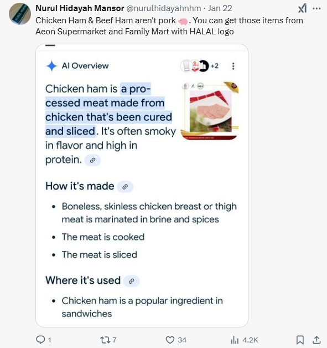
Task: Open the embedded AI Overview screenshot
Action: click(142, 186)
